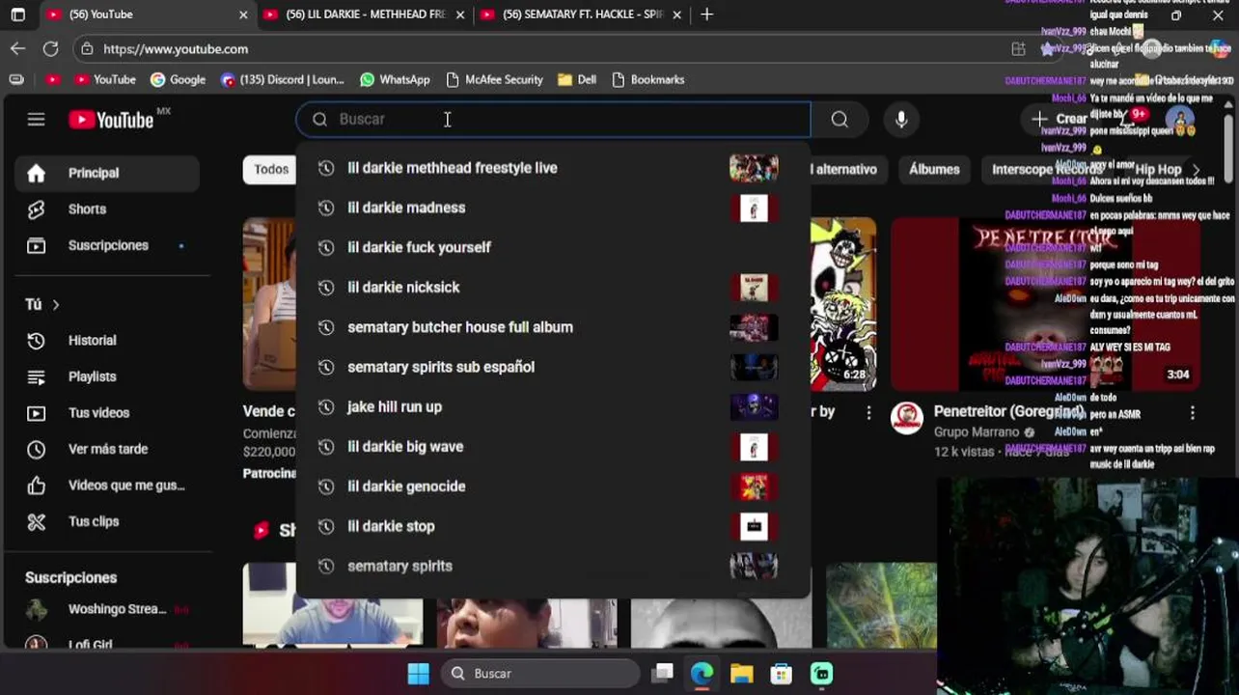Choose suggestion lil darkie madness

[553, 208]
